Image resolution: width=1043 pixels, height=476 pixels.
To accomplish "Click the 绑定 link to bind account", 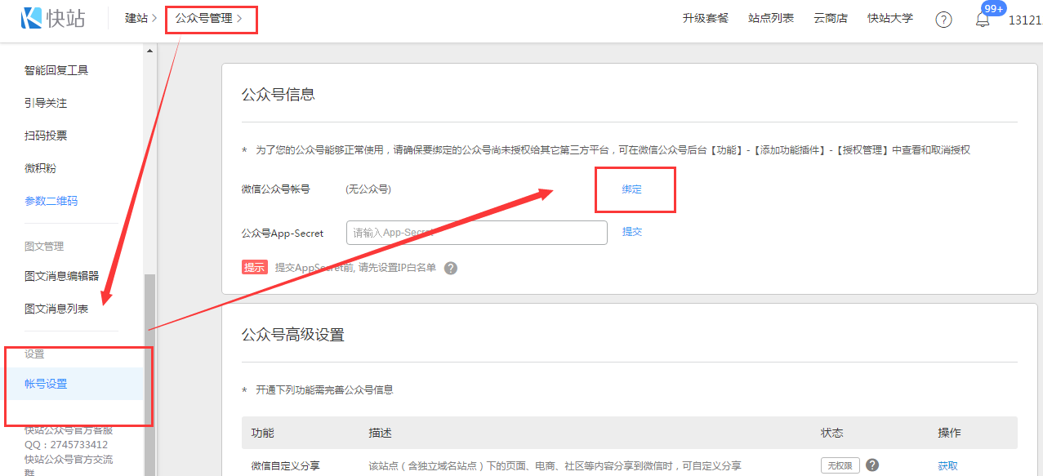I will (631, 189).
